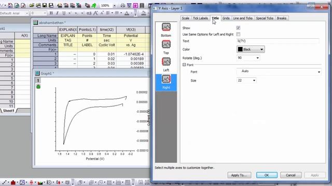Click the Import Wizard icon

[x=60, y=5]
